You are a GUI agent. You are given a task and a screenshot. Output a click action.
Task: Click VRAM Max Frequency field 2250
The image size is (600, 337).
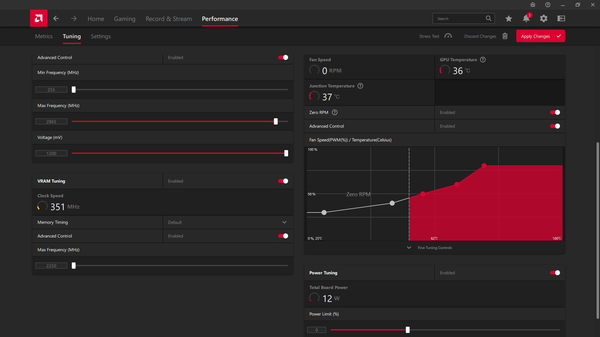pyautogui.click(x=51, y=266)
